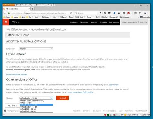The width and height of the screenshot is (153, 119).
Task: Open My account in Office navigation
Action: (114, 22)
